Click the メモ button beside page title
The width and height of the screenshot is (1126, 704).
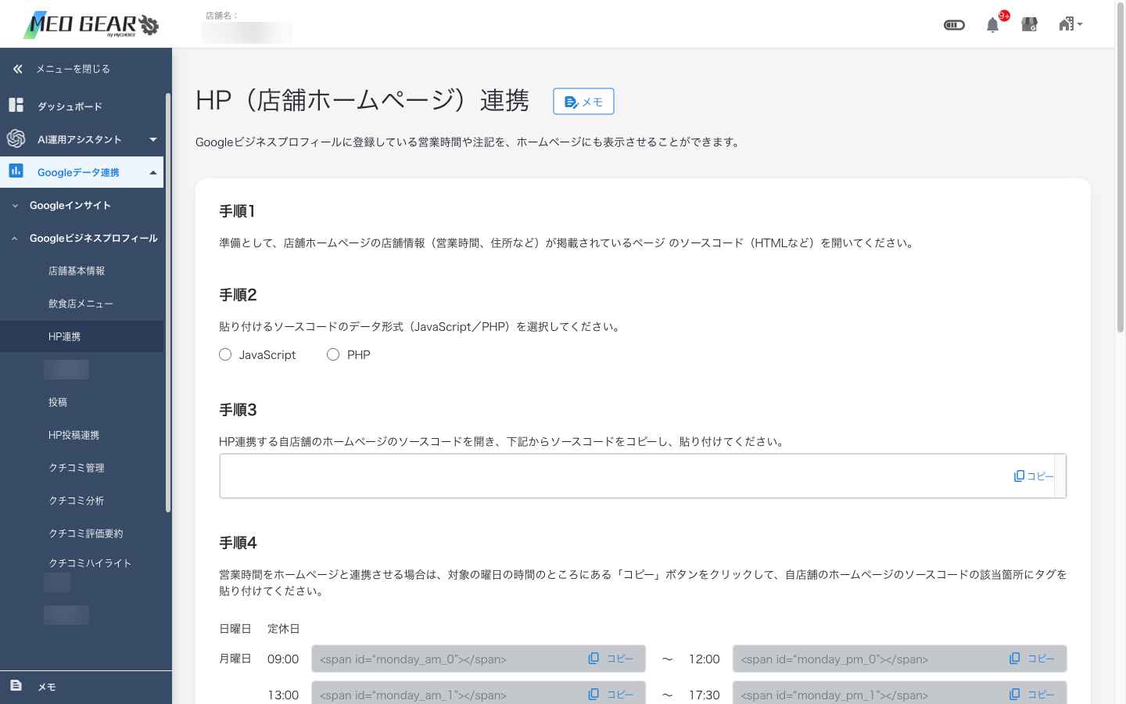[583, 102]
